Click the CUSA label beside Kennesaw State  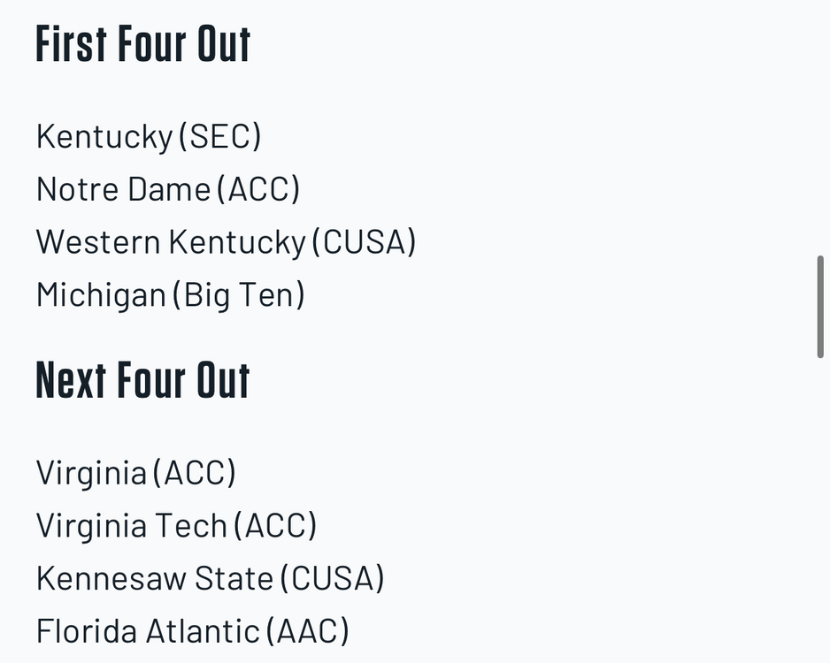[x=333, y=579]
